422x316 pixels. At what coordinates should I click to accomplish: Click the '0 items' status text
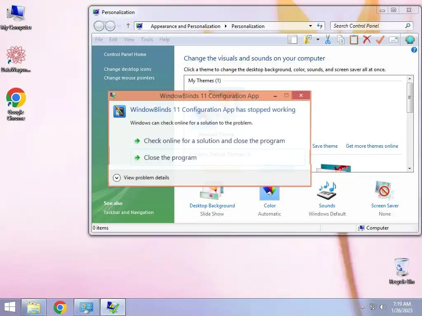click(101, 228)
